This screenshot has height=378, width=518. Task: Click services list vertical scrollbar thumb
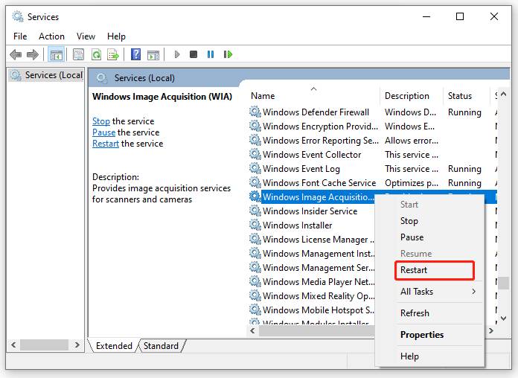tap(503, 283)
